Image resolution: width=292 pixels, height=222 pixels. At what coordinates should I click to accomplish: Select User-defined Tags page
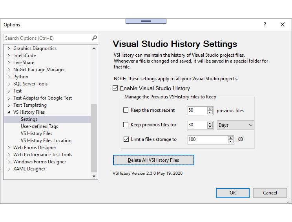(x=39, y=126)
